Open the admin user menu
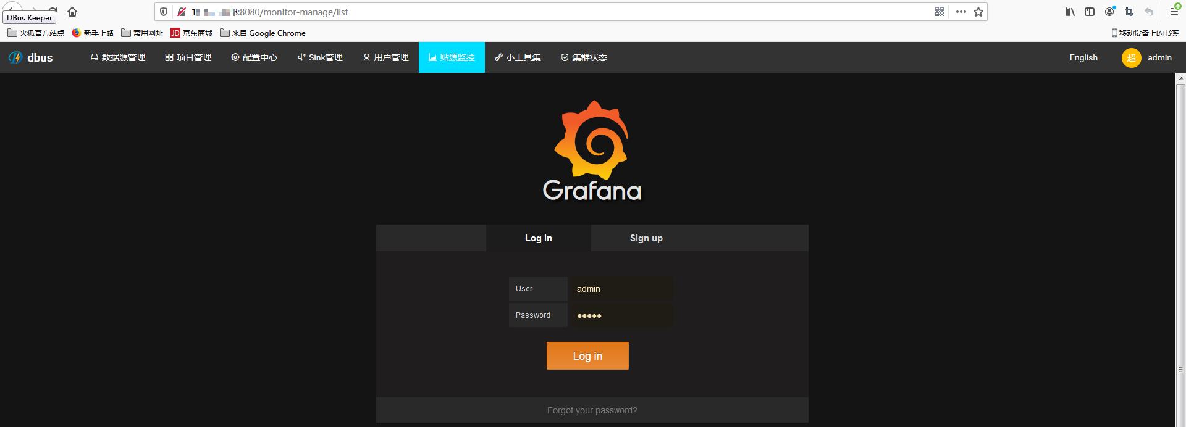1186x427 pixels. click(1159, 57)
